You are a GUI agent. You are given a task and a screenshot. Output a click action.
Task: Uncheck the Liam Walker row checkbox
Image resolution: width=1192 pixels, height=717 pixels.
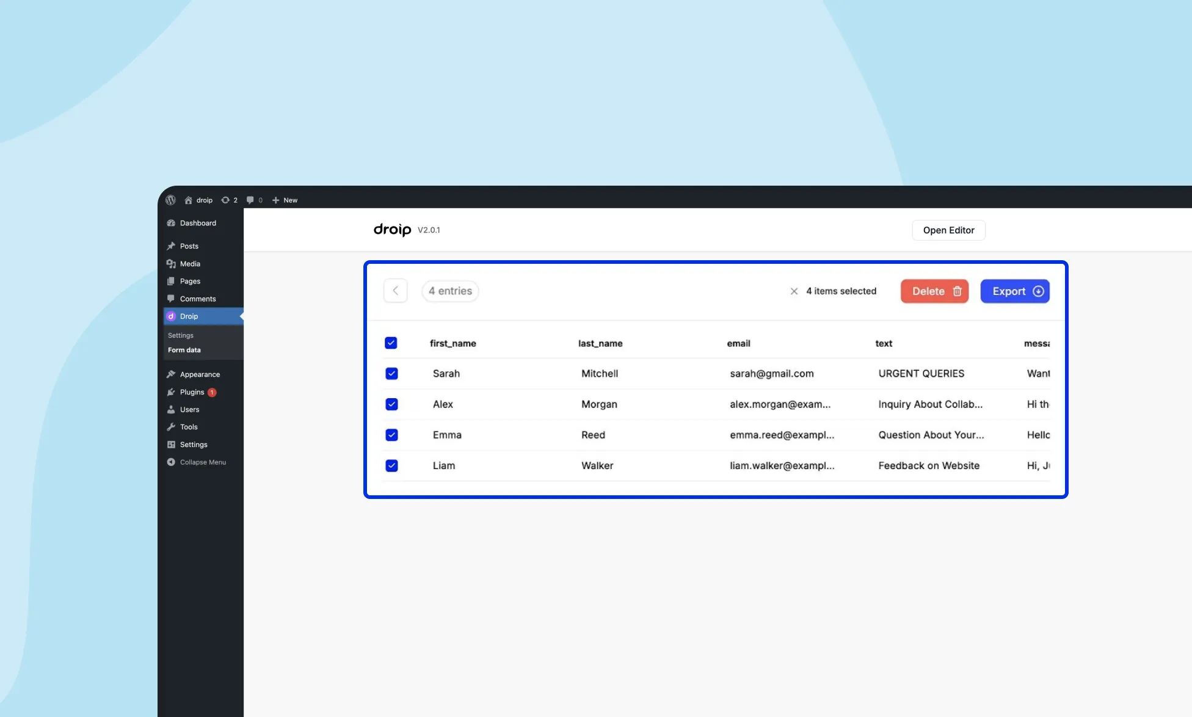(x=392, y=465)
